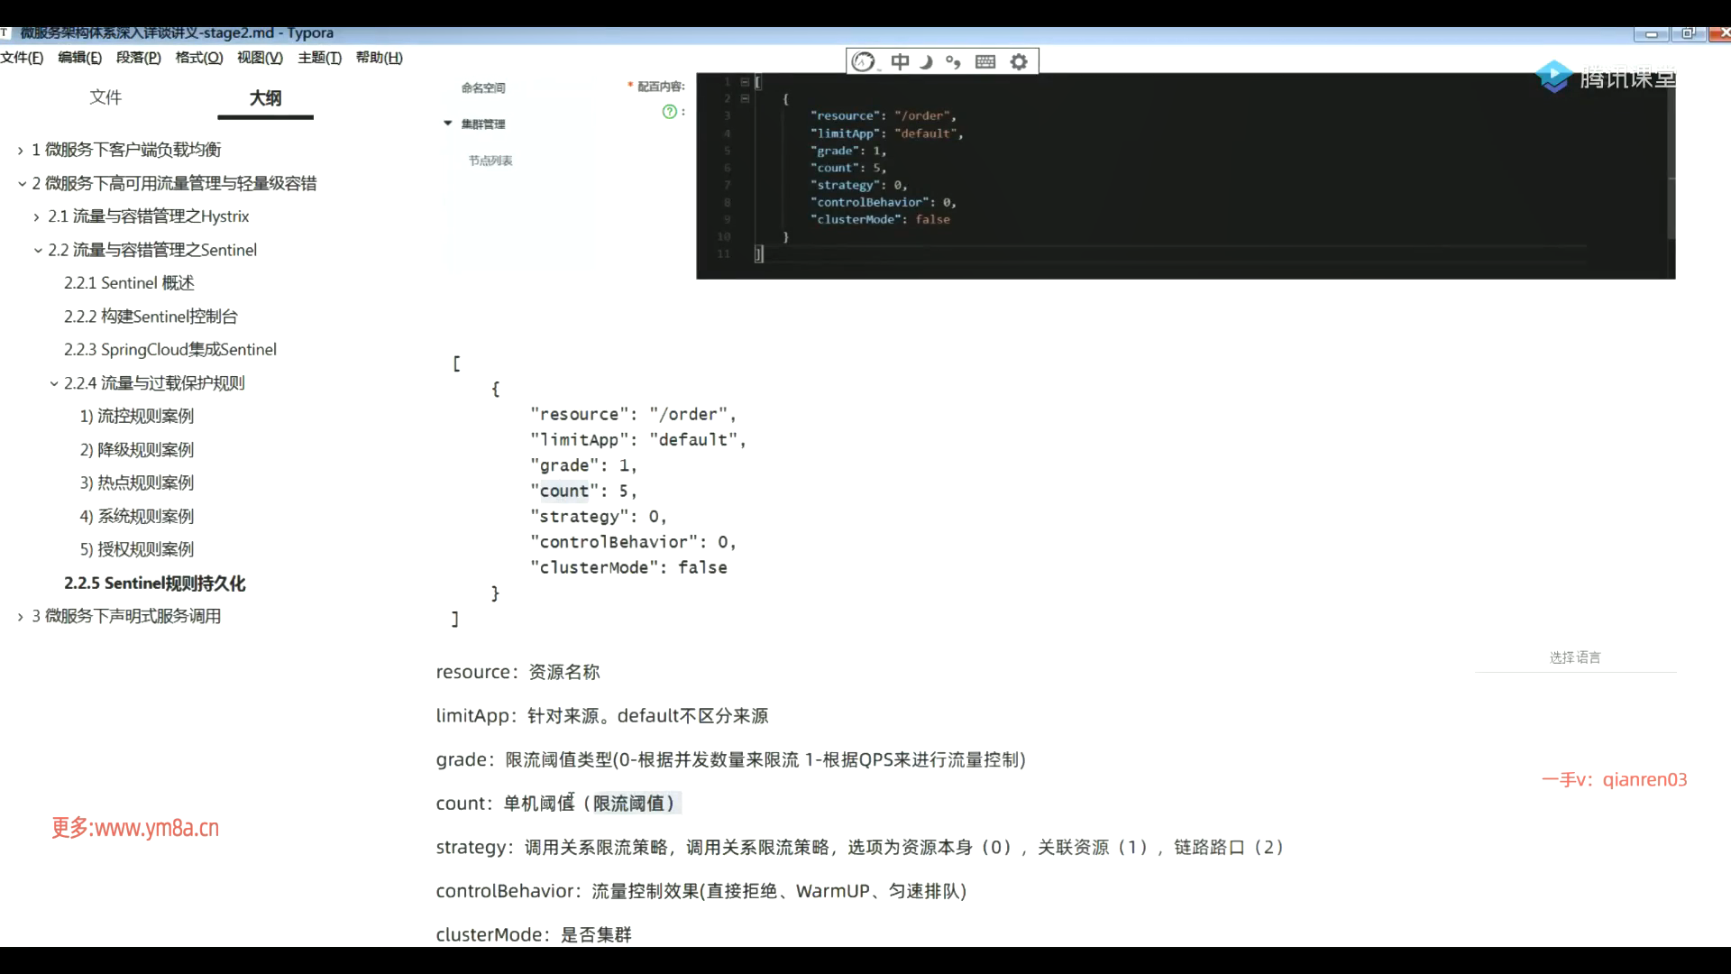
Task: Go to 2.2.5 Sentinel规则持久化 heading
Action: click(x=154, y=583)
